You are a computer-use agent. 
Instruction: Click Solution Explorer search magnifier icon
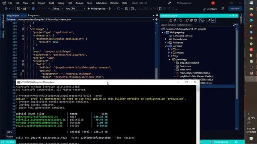click(x=234, y=25)
